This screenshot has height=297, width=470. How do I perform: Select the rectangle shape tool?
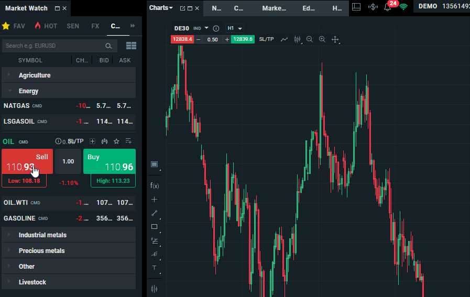click(x=154, y=227)
